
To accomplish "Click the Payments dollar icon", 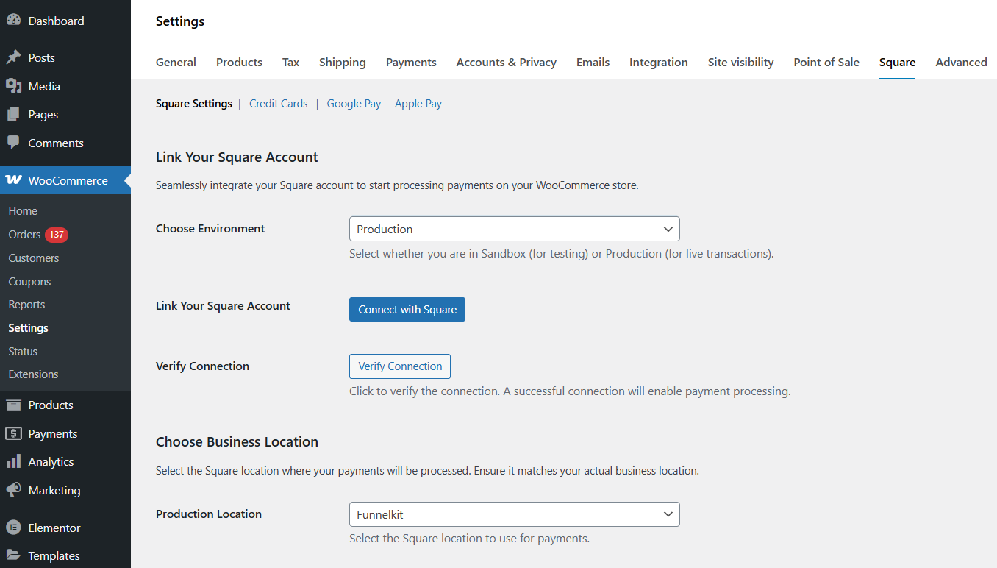I will click(13, 433).
